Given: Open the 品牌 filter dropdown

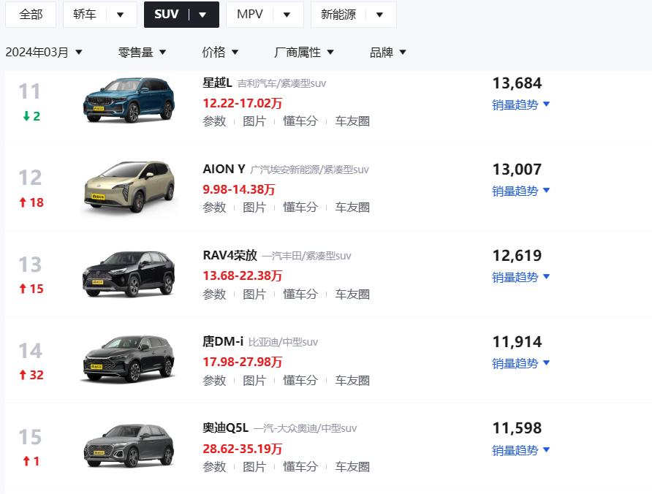Looking at the screenshot, I should pos(387,53).
